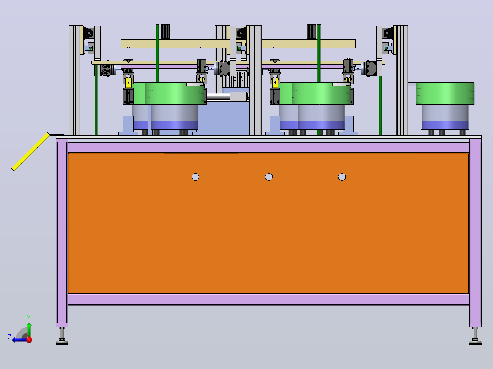Select the upper purple horizontal frame rail

(x=268, y=148)
